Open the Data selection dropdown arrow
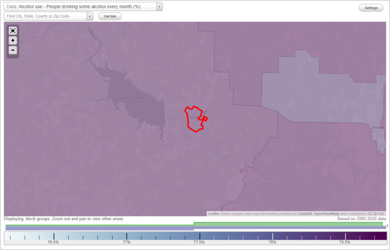The width and height of the screenshot is (390, 250). click(x=159, y=7)
